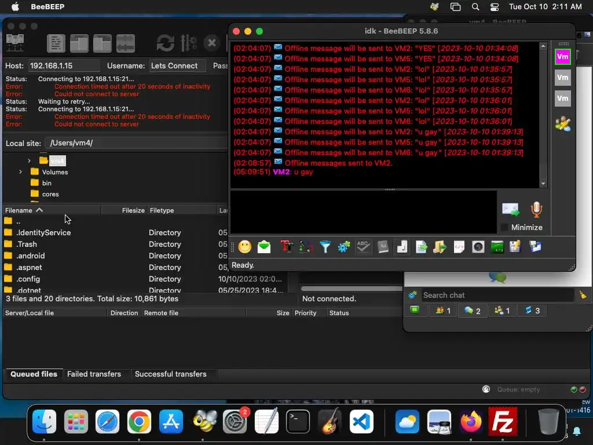Open the Queued files tab
Screen dimensions: 593x445
coord(34,374)
